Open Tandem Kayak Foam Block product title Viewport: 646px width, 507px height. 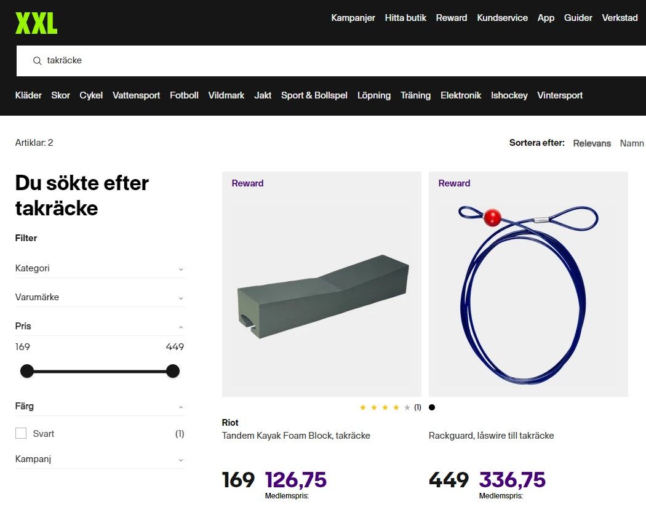click(x=296, y=436)
